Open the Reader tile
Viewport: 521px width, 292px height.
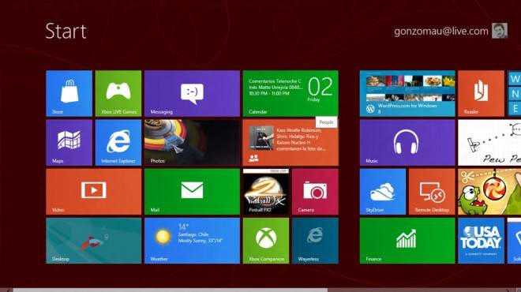point(481,93)
